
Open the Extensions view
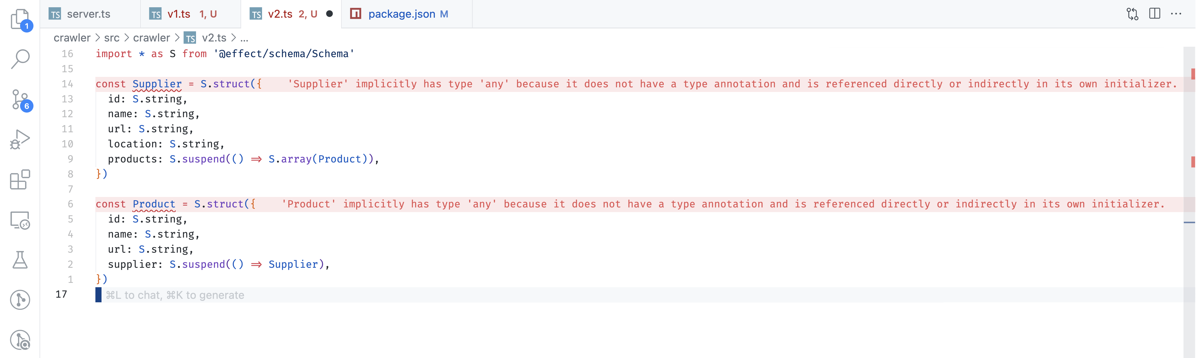[19, 180]
